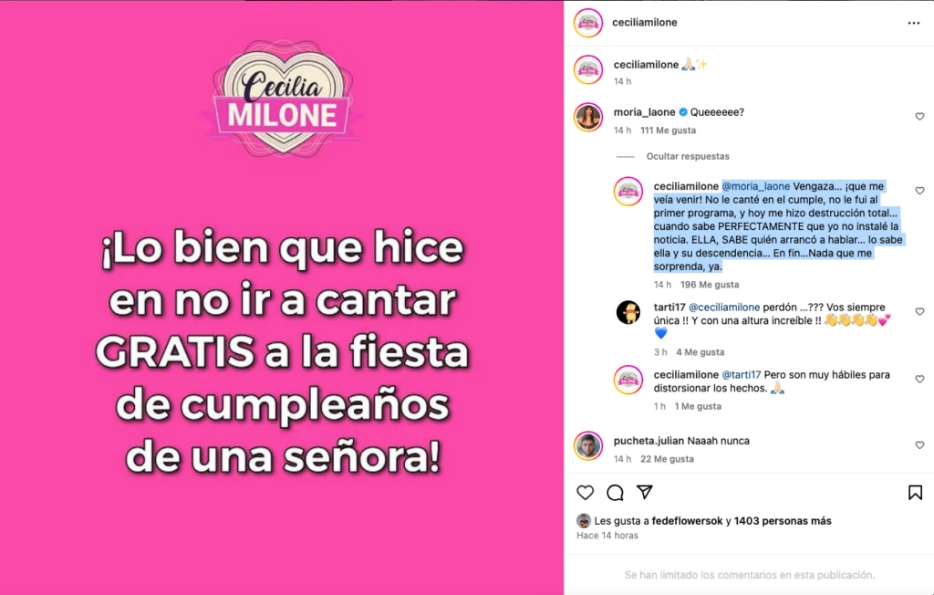Open pucheta.julian profile avatar
Image resolution: width=934 pixels, height=595 pixels.
point(588,446)
